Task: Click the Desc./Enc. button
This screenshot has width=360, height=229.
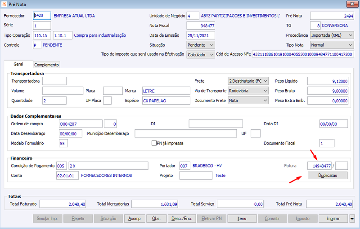Action: [182, 219]
